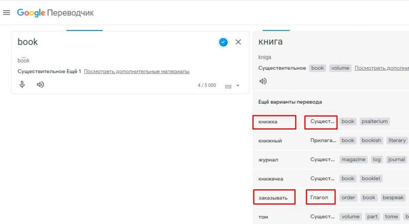Click the blue verified checkmark badge

[x=223, y=42]
